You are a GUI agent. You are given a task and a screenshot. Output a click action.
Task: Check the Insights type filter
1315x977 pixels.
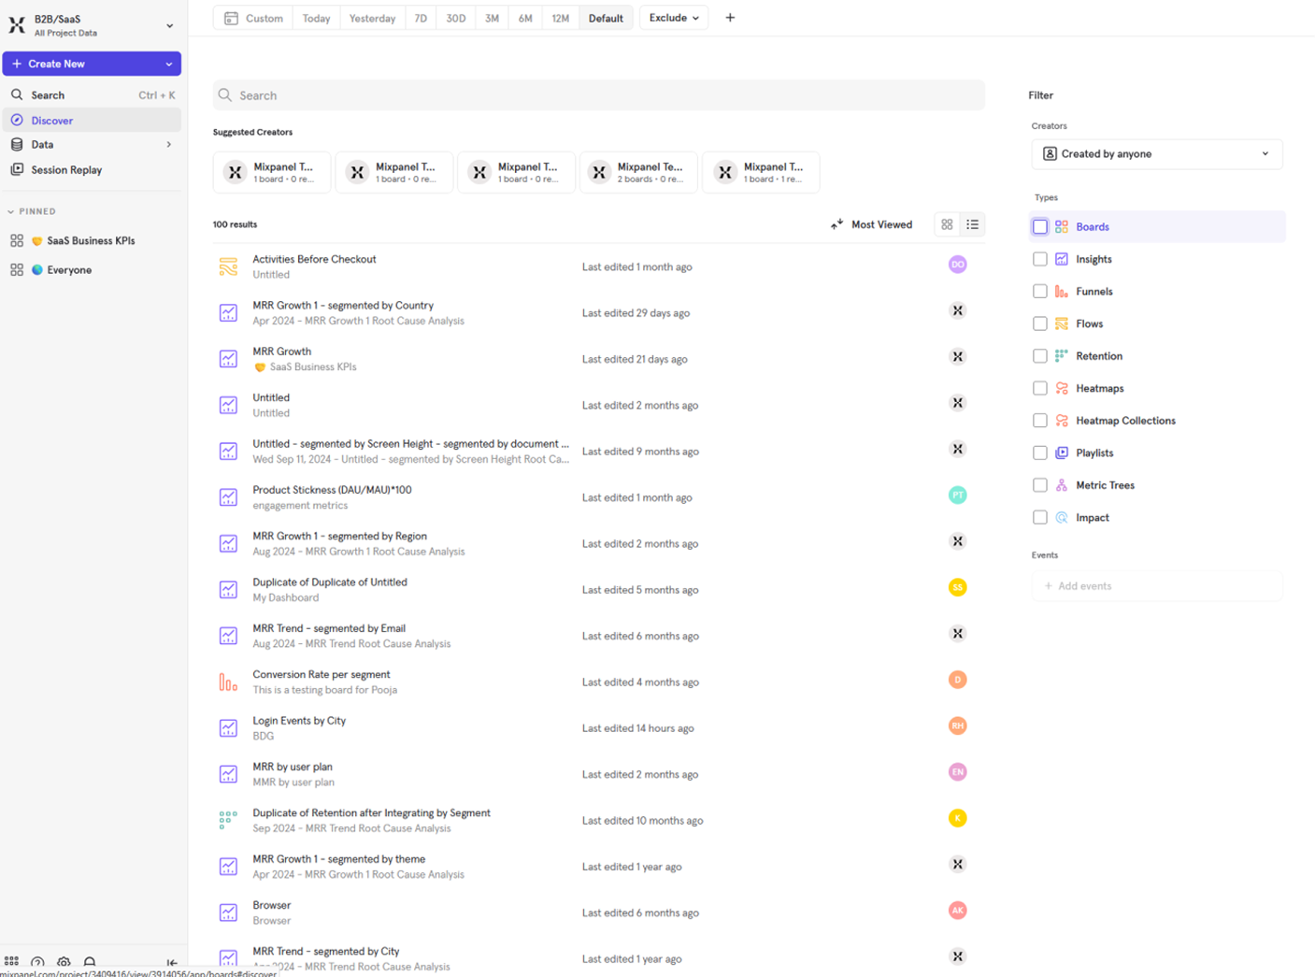click(x=1039, y=259)
